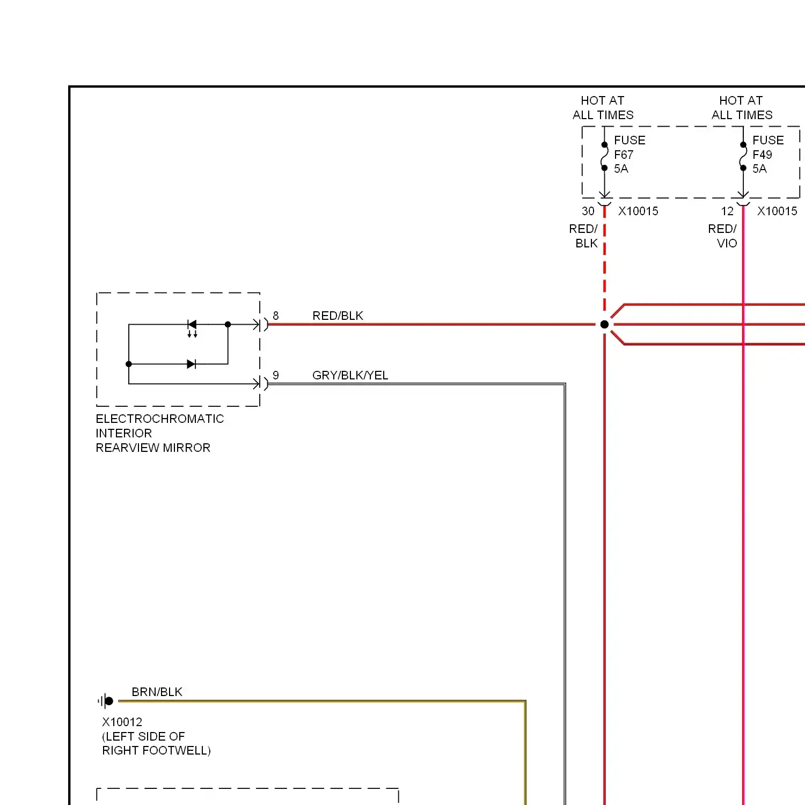Click the RED/ VIO wire label
This screenshot has height=805, width=805.
pyautogui.click(x=722, y=236)
